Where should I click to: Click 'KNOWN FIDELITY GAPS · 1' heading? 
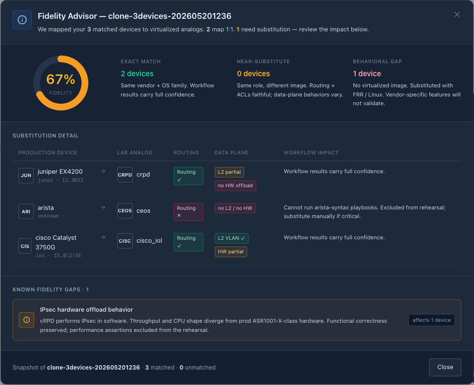[51, 289]
